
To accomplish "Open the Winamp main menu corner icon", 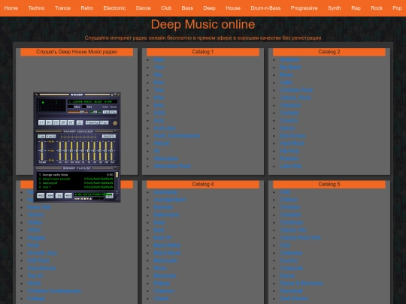I will (37, 95).
